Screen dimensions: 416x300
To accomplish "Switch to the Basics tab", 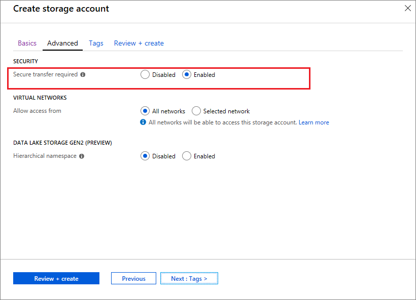I will click(x=27, y=43).
